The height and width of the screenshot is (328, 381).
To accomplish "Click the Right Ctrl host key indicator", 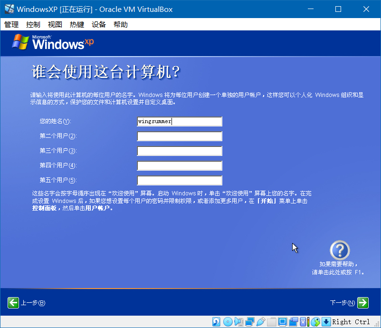I will (351, 322).
